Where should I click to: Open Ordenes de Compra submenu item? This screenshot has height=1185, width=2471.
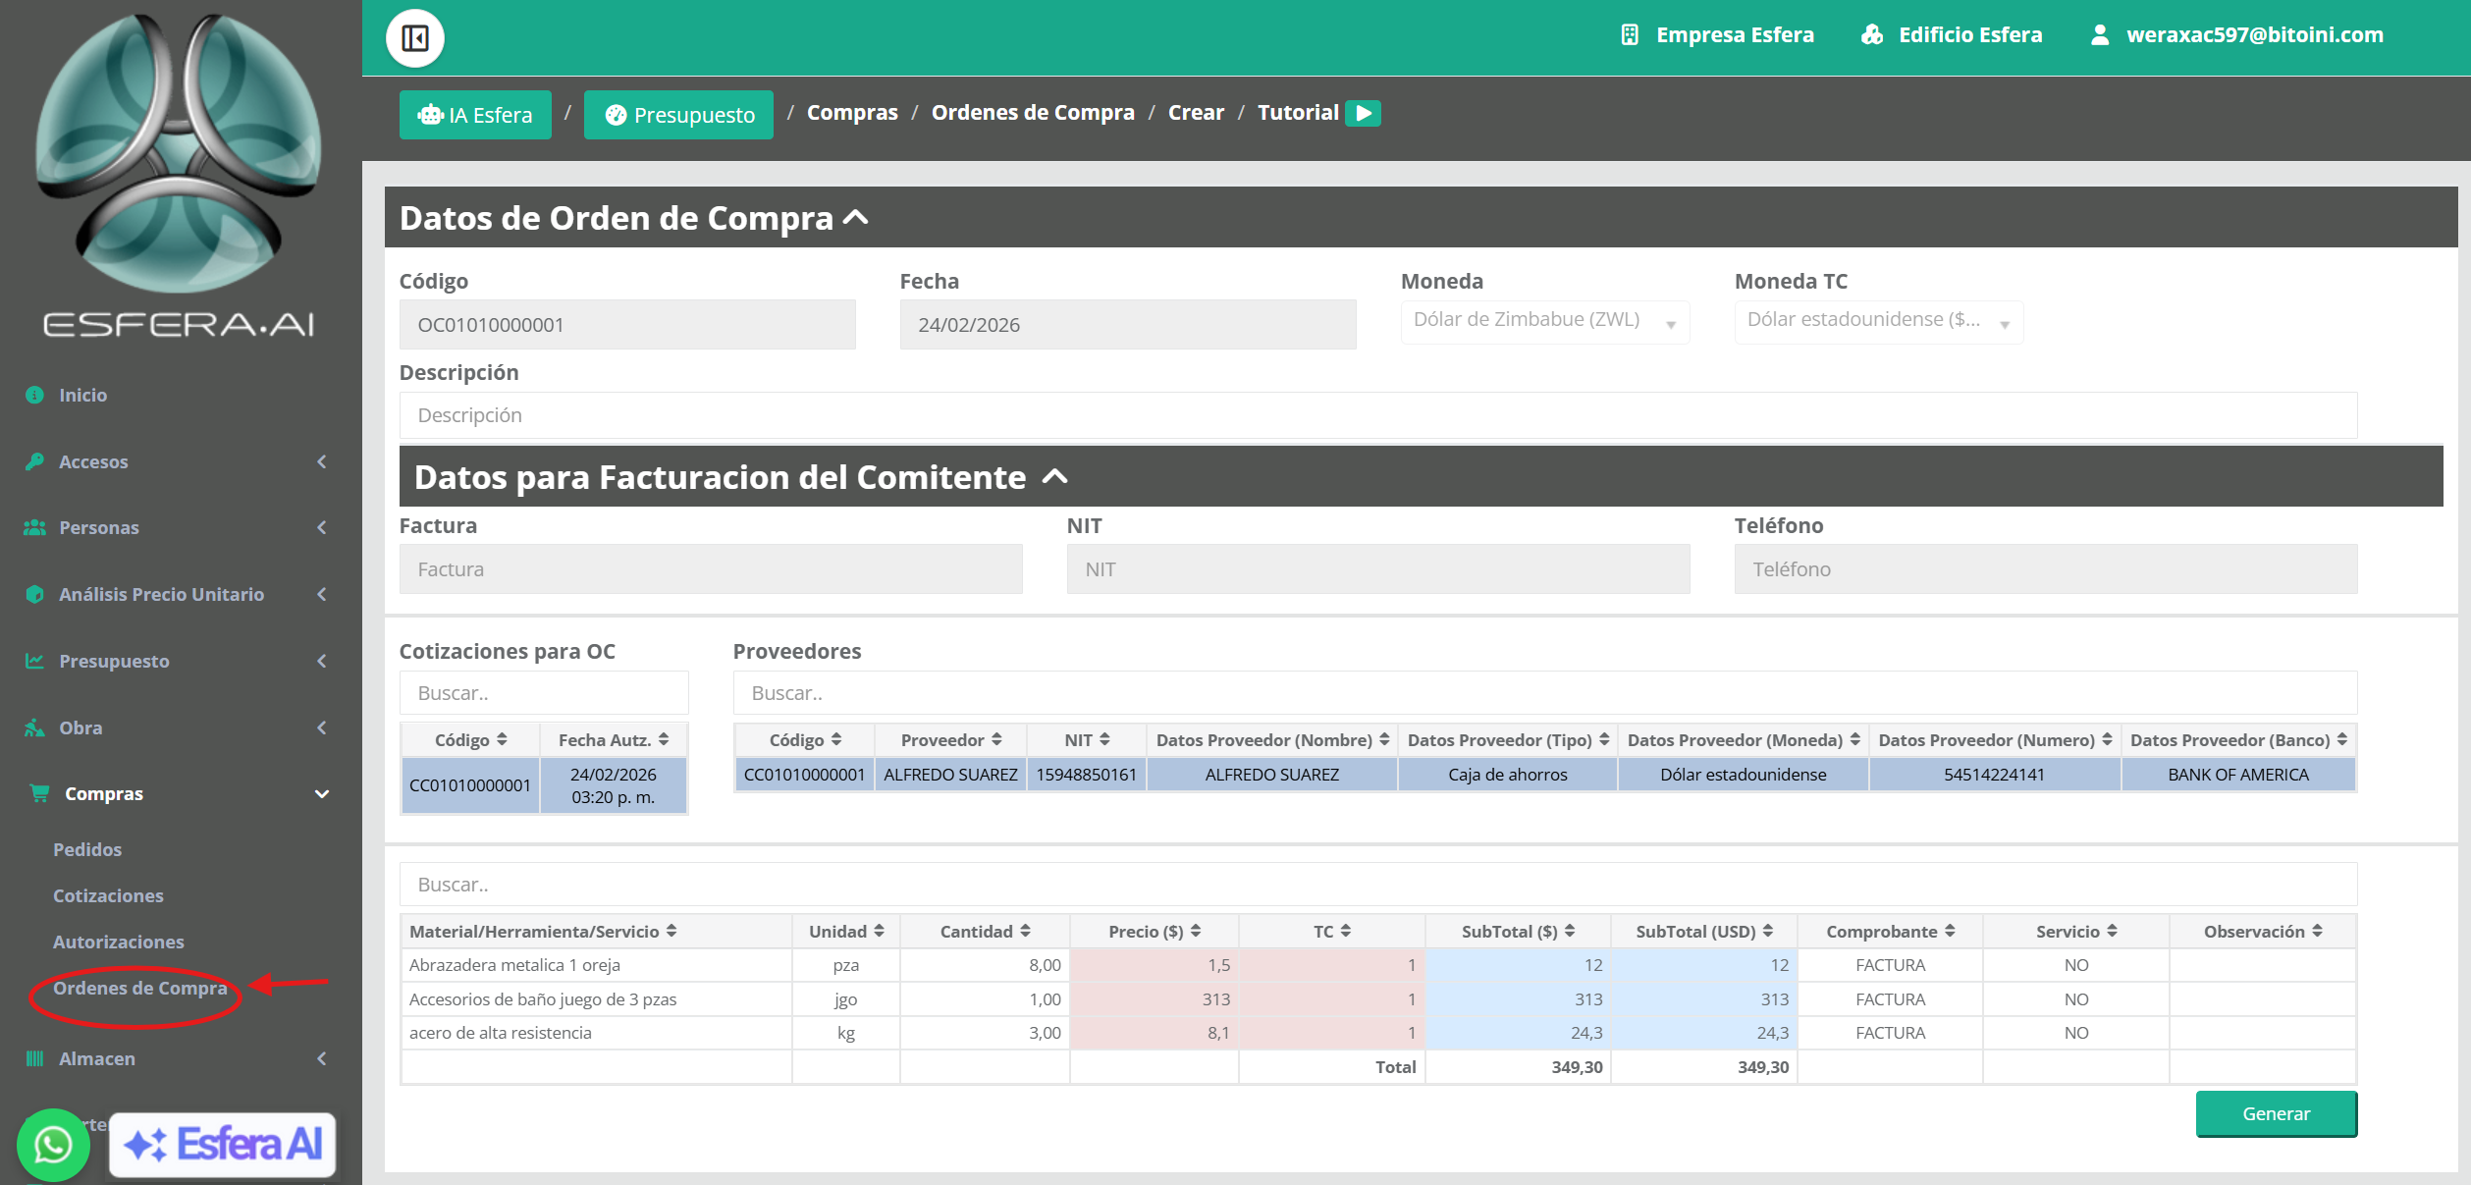coord(139,988)
